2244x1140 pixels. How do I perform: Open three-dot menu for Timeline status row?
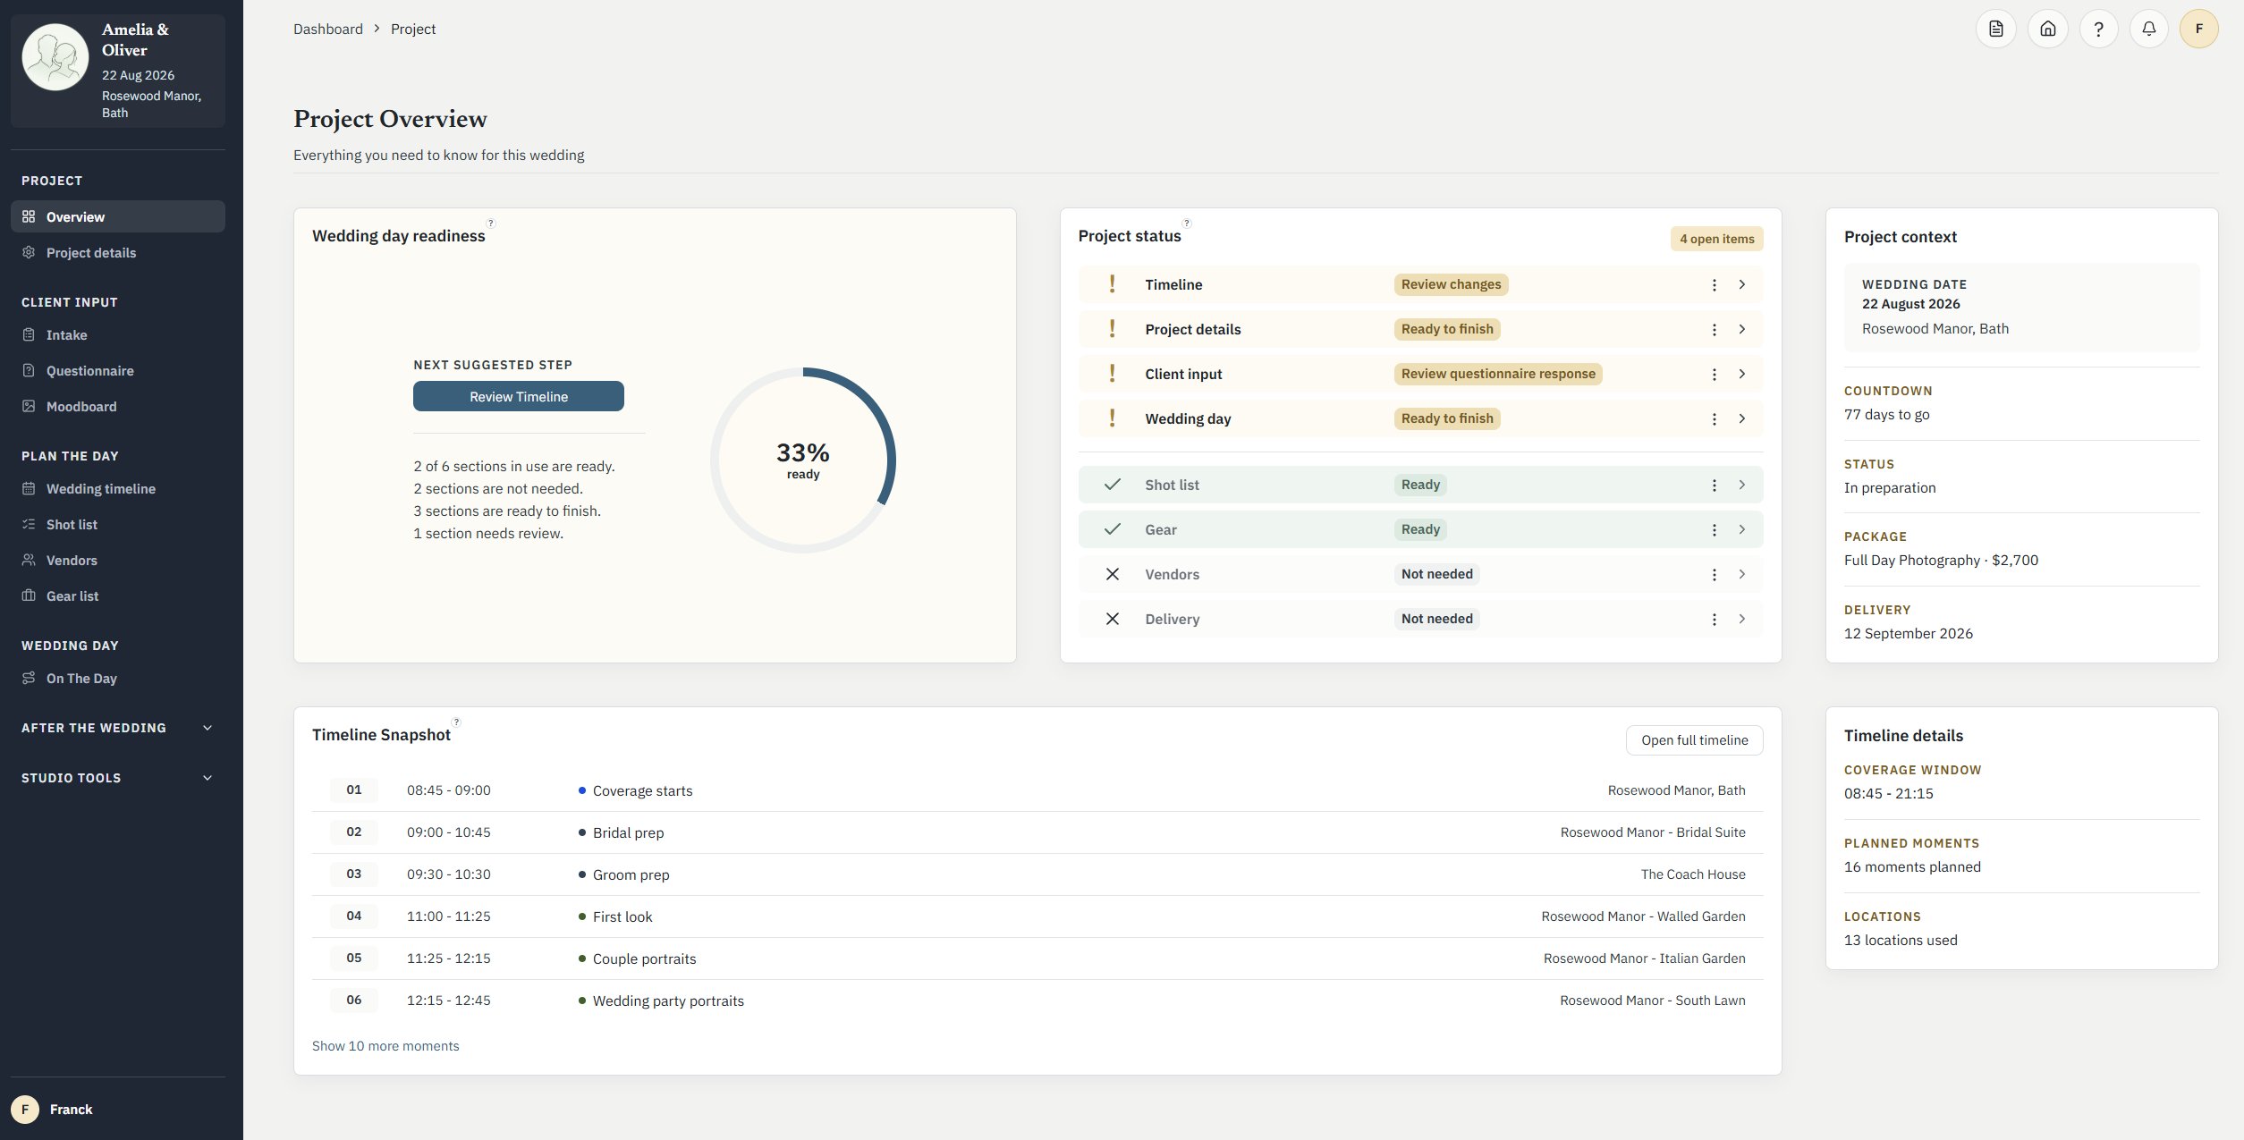(x=1714, y=284)
